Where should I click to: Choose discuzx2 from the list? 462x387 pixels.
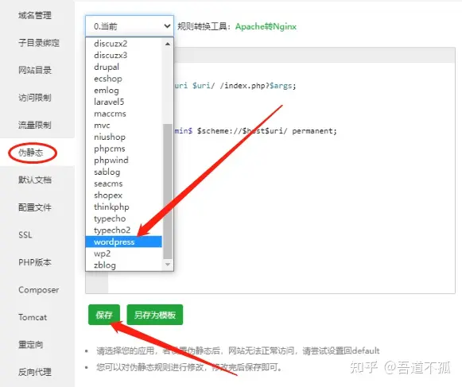[x=124, y=44]
